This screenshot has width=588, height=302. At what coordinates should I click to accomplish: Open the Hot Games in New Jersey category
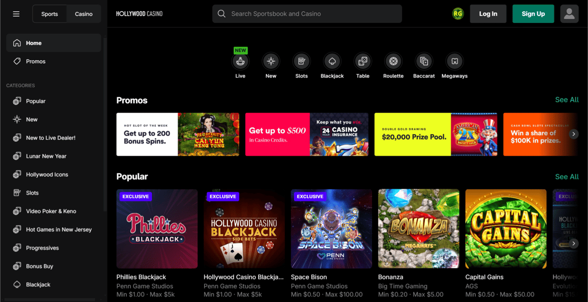click(59, 229)
